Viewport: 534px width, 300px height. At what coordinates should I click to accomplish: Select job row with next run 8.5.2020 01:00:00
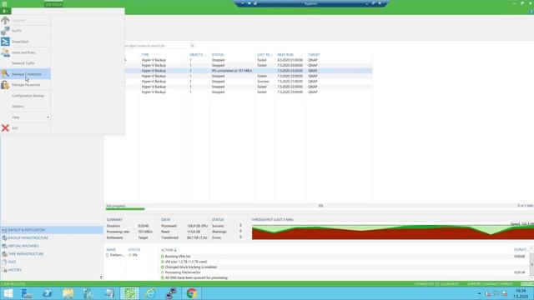click(248, 60)
